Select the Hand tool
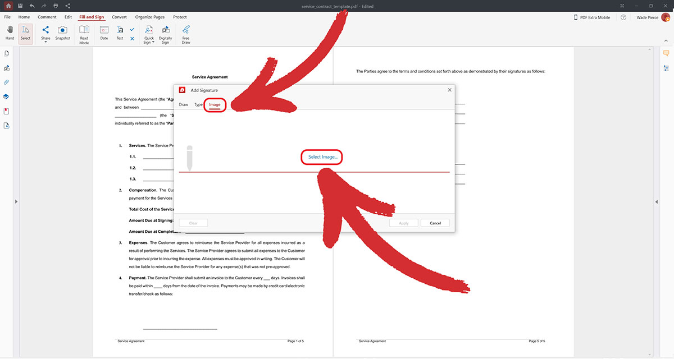Image resolution: width=674 pixels, height=359 pixels. coord(10,30)
